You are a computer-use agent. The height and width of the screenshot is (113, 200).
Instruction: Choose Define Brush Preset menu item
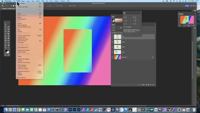pos(30,50)
